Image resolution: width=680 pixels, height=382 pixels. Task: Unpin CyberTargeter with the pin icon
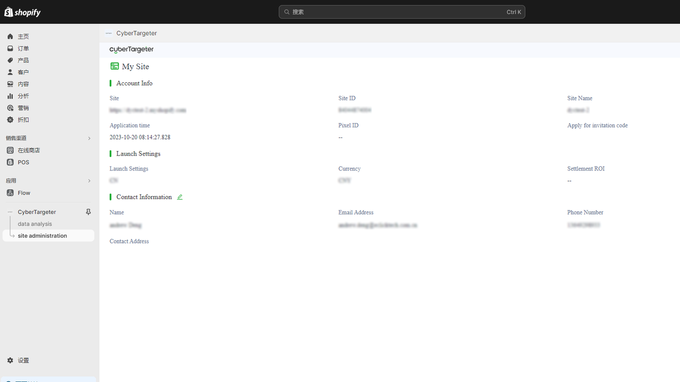pyautogui.click(x=88, y=212)
